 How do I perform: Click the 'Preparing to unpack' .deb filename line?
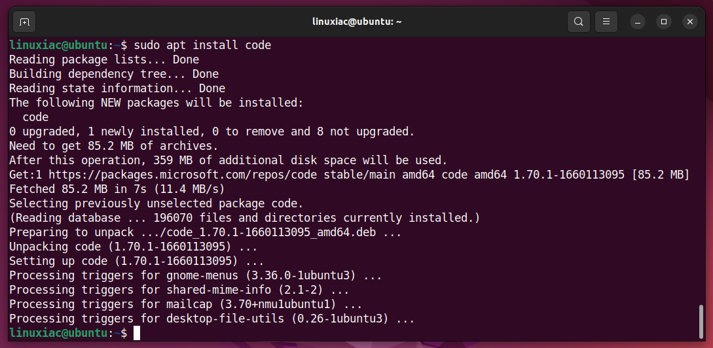point(205,232)
